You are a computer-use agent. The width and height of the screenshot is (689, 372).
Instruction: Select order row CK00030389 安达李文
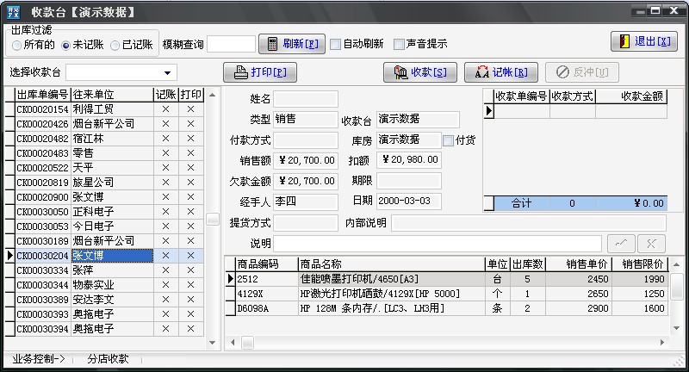point(105,300)
